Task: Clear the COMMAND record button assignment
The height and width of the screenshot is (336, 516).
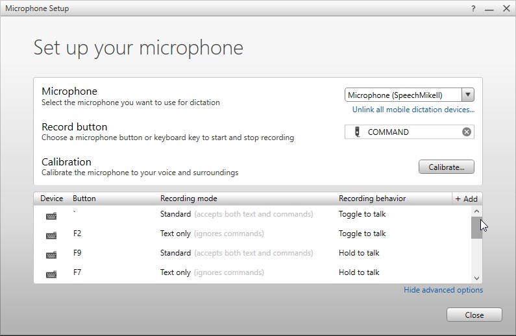Action: point(466,132)
